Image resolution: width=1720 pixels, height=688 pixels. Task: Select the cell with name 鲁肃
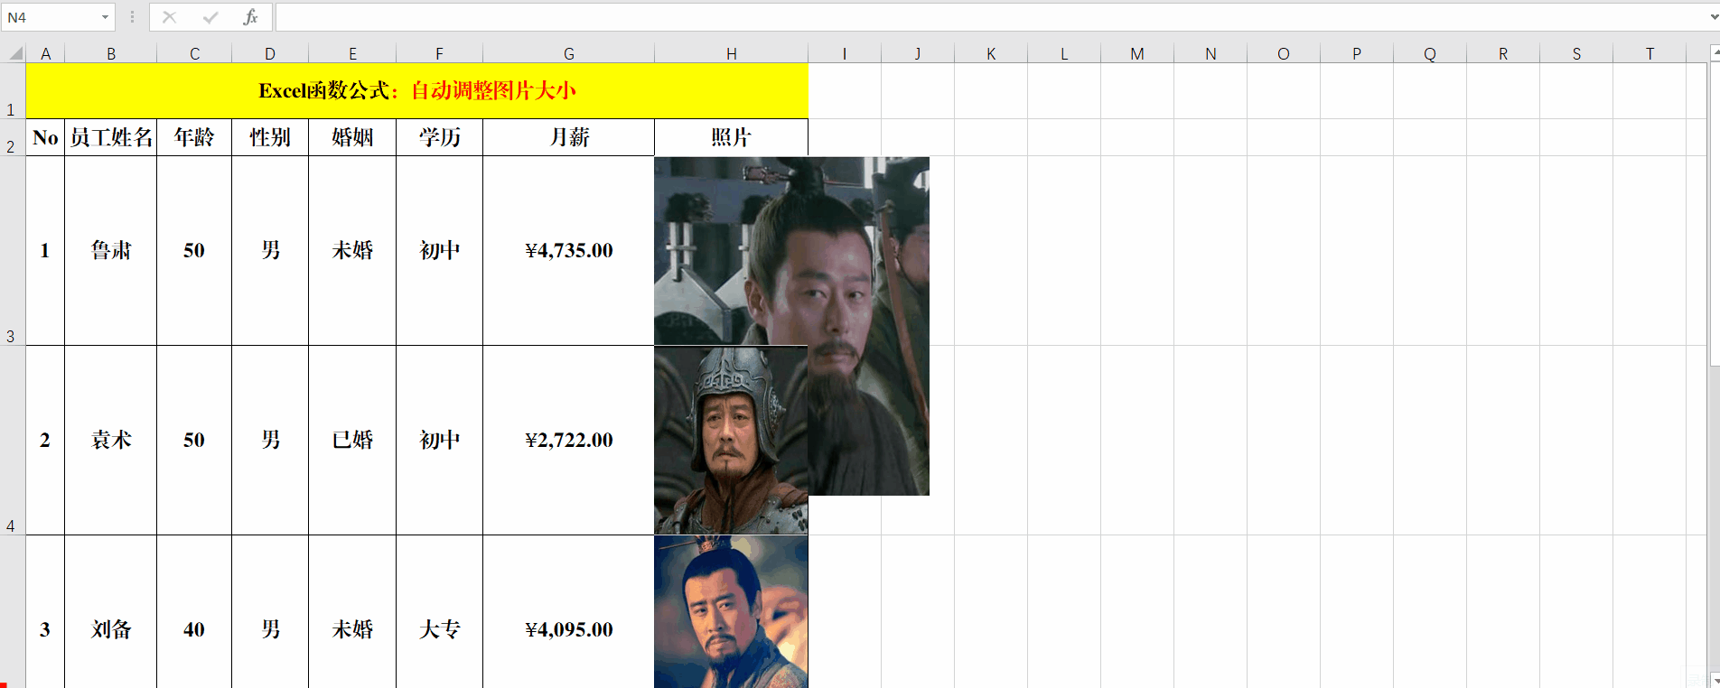(x=111, y=250)
